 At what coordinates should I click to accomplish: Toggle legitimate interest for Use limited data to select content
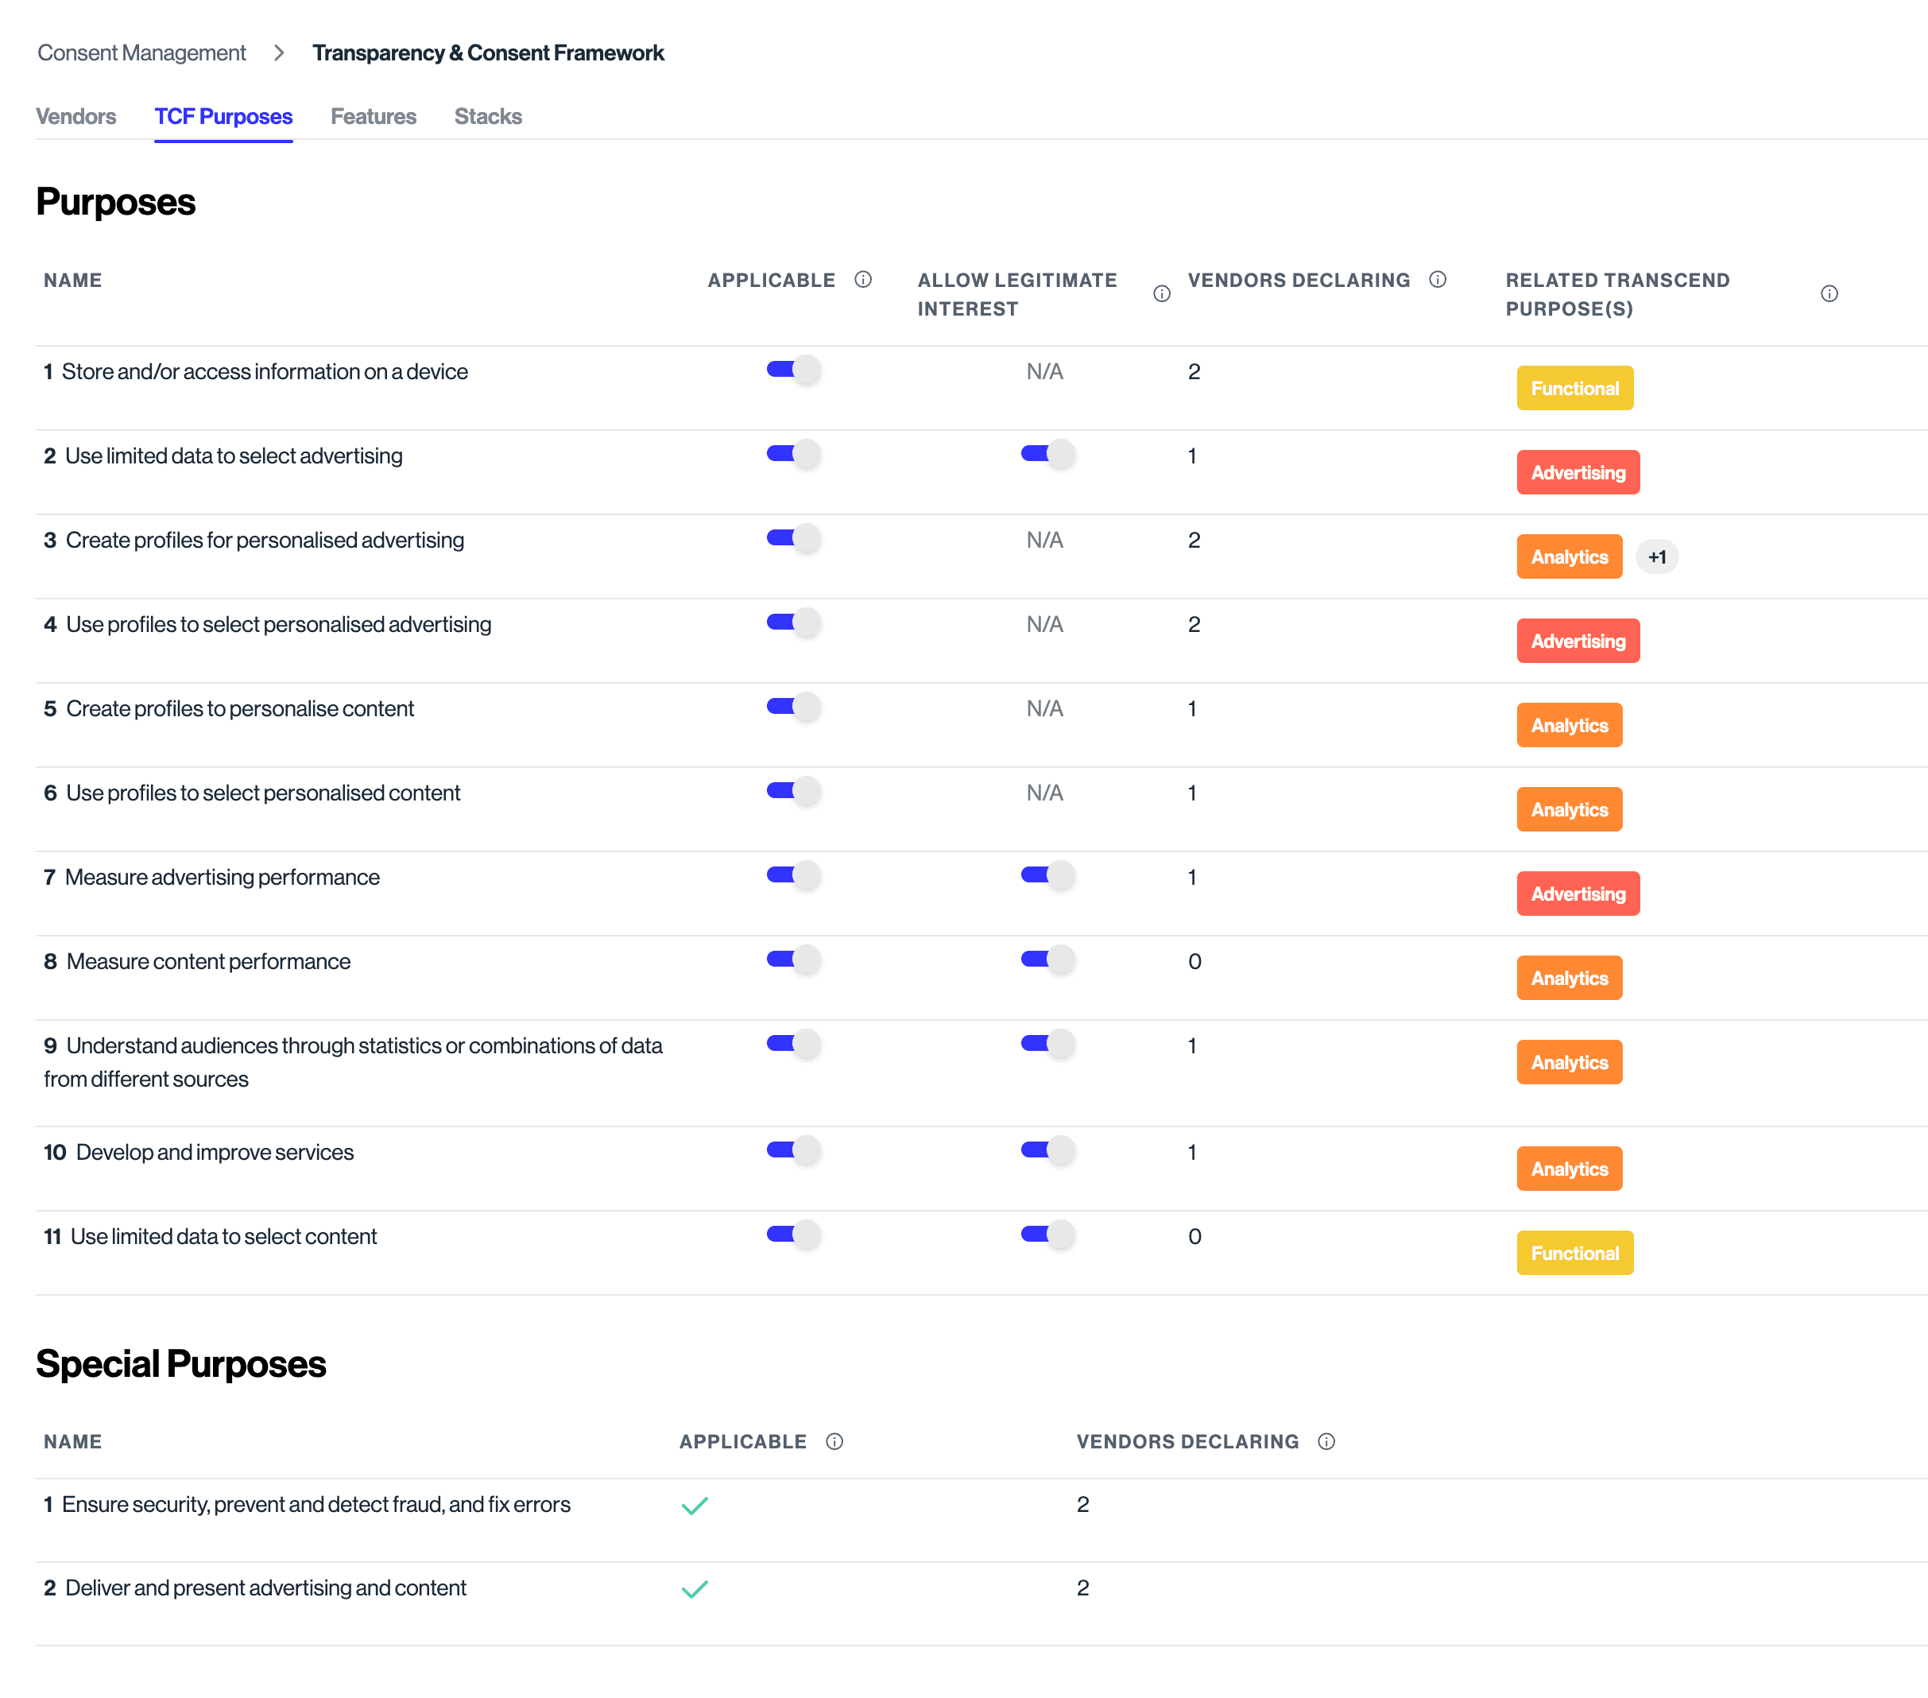click(1047, 1235)
